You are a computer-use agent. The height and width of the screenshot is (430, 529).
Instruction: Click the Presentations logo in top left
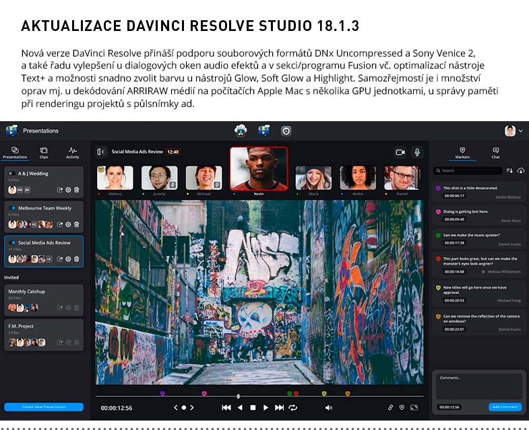click(11, 131)
